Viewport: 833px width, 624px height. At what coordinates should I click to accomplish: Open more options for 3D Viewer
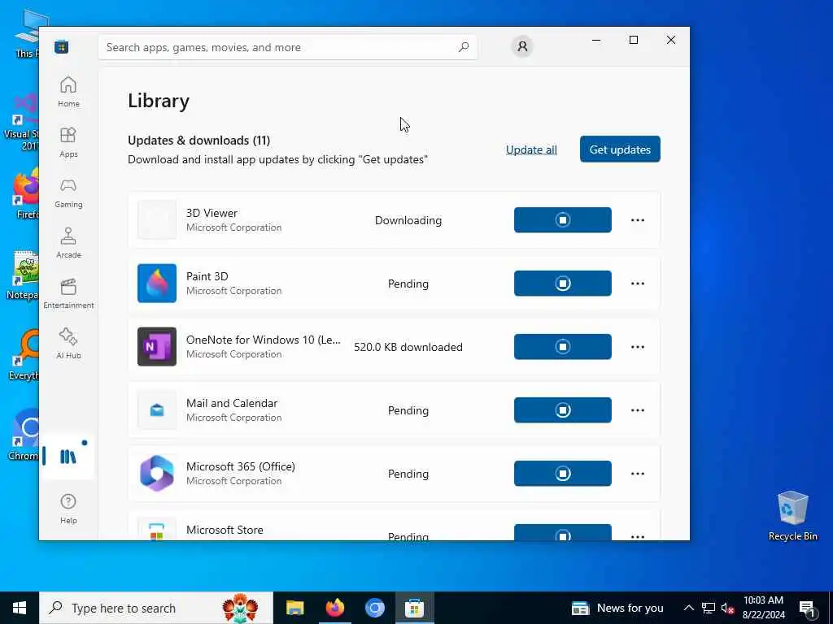pyautogui.click(x=638, y=220)
